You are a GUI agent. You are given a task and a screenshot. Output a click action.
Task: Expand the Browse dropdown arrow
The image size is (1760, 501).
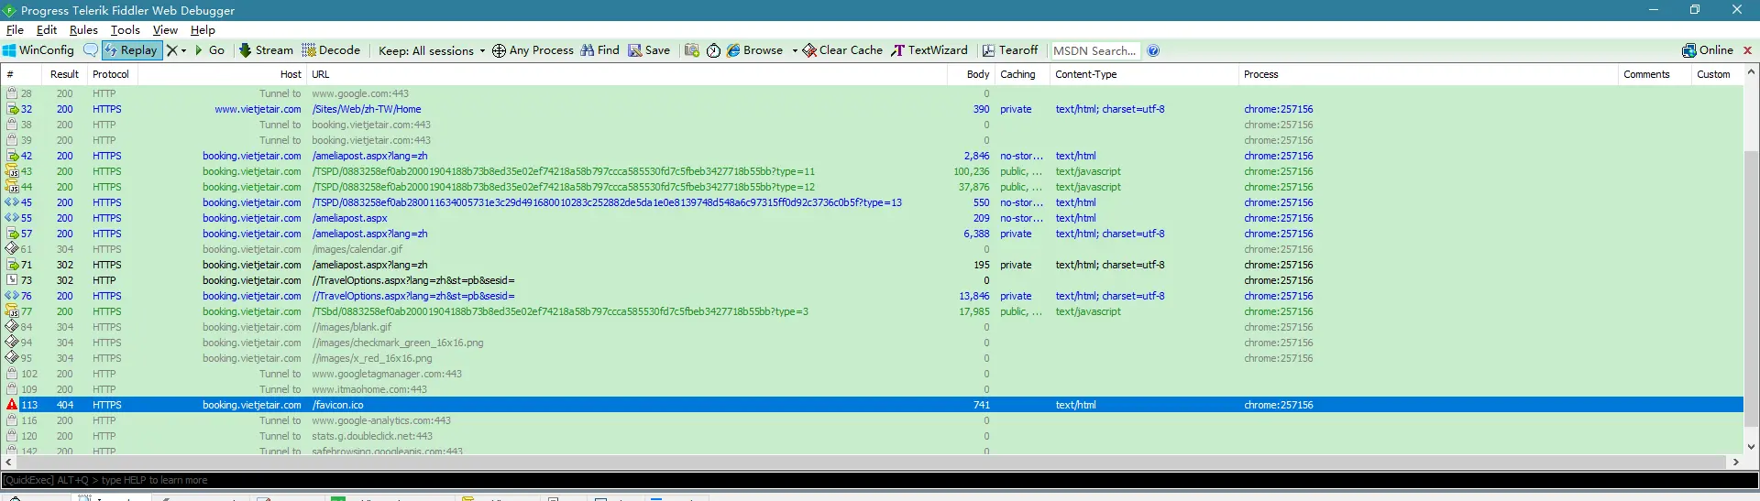[x=794, y=50]
